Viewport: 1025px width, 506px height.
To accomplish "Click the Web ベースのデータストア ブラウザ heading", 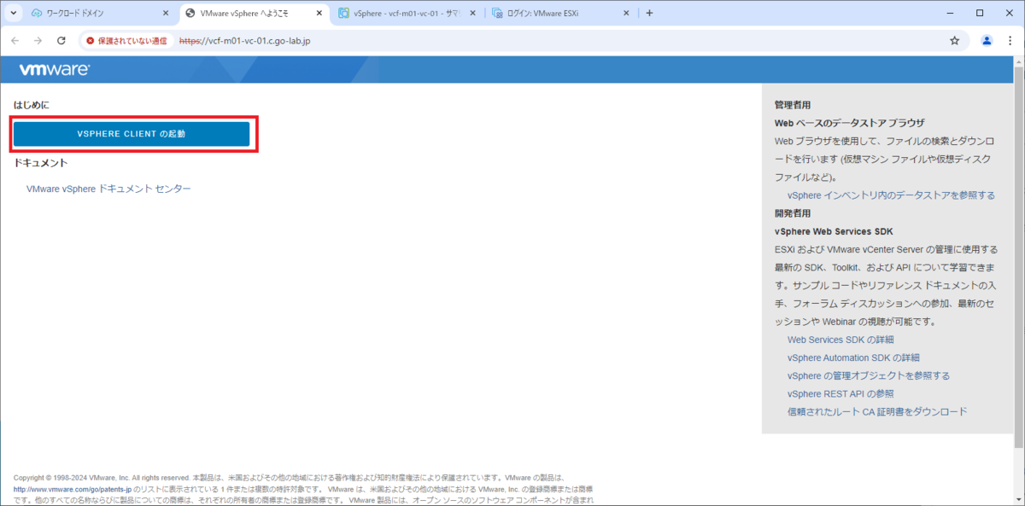I will click(x=849, y=123).
